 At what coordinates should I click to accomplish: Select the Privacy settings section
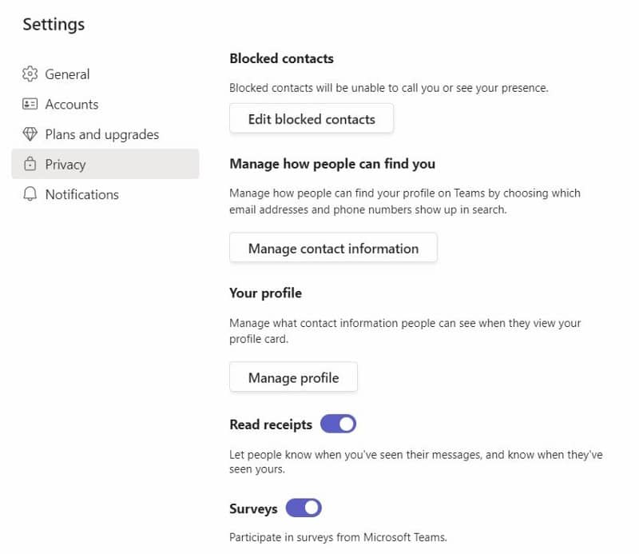click(x=65, y=164)
